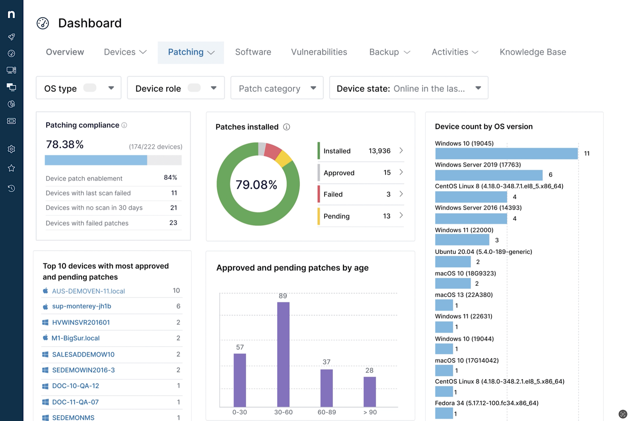
Task: Click info icon beside Patching compliance
Action: [124, 125]
